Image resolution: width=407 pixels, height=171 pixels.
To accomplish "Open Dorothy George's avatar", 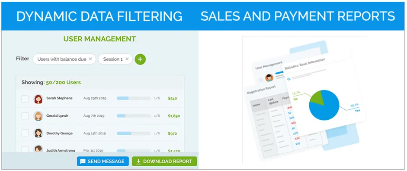I will pyautogui.click(x=38, y=133).
